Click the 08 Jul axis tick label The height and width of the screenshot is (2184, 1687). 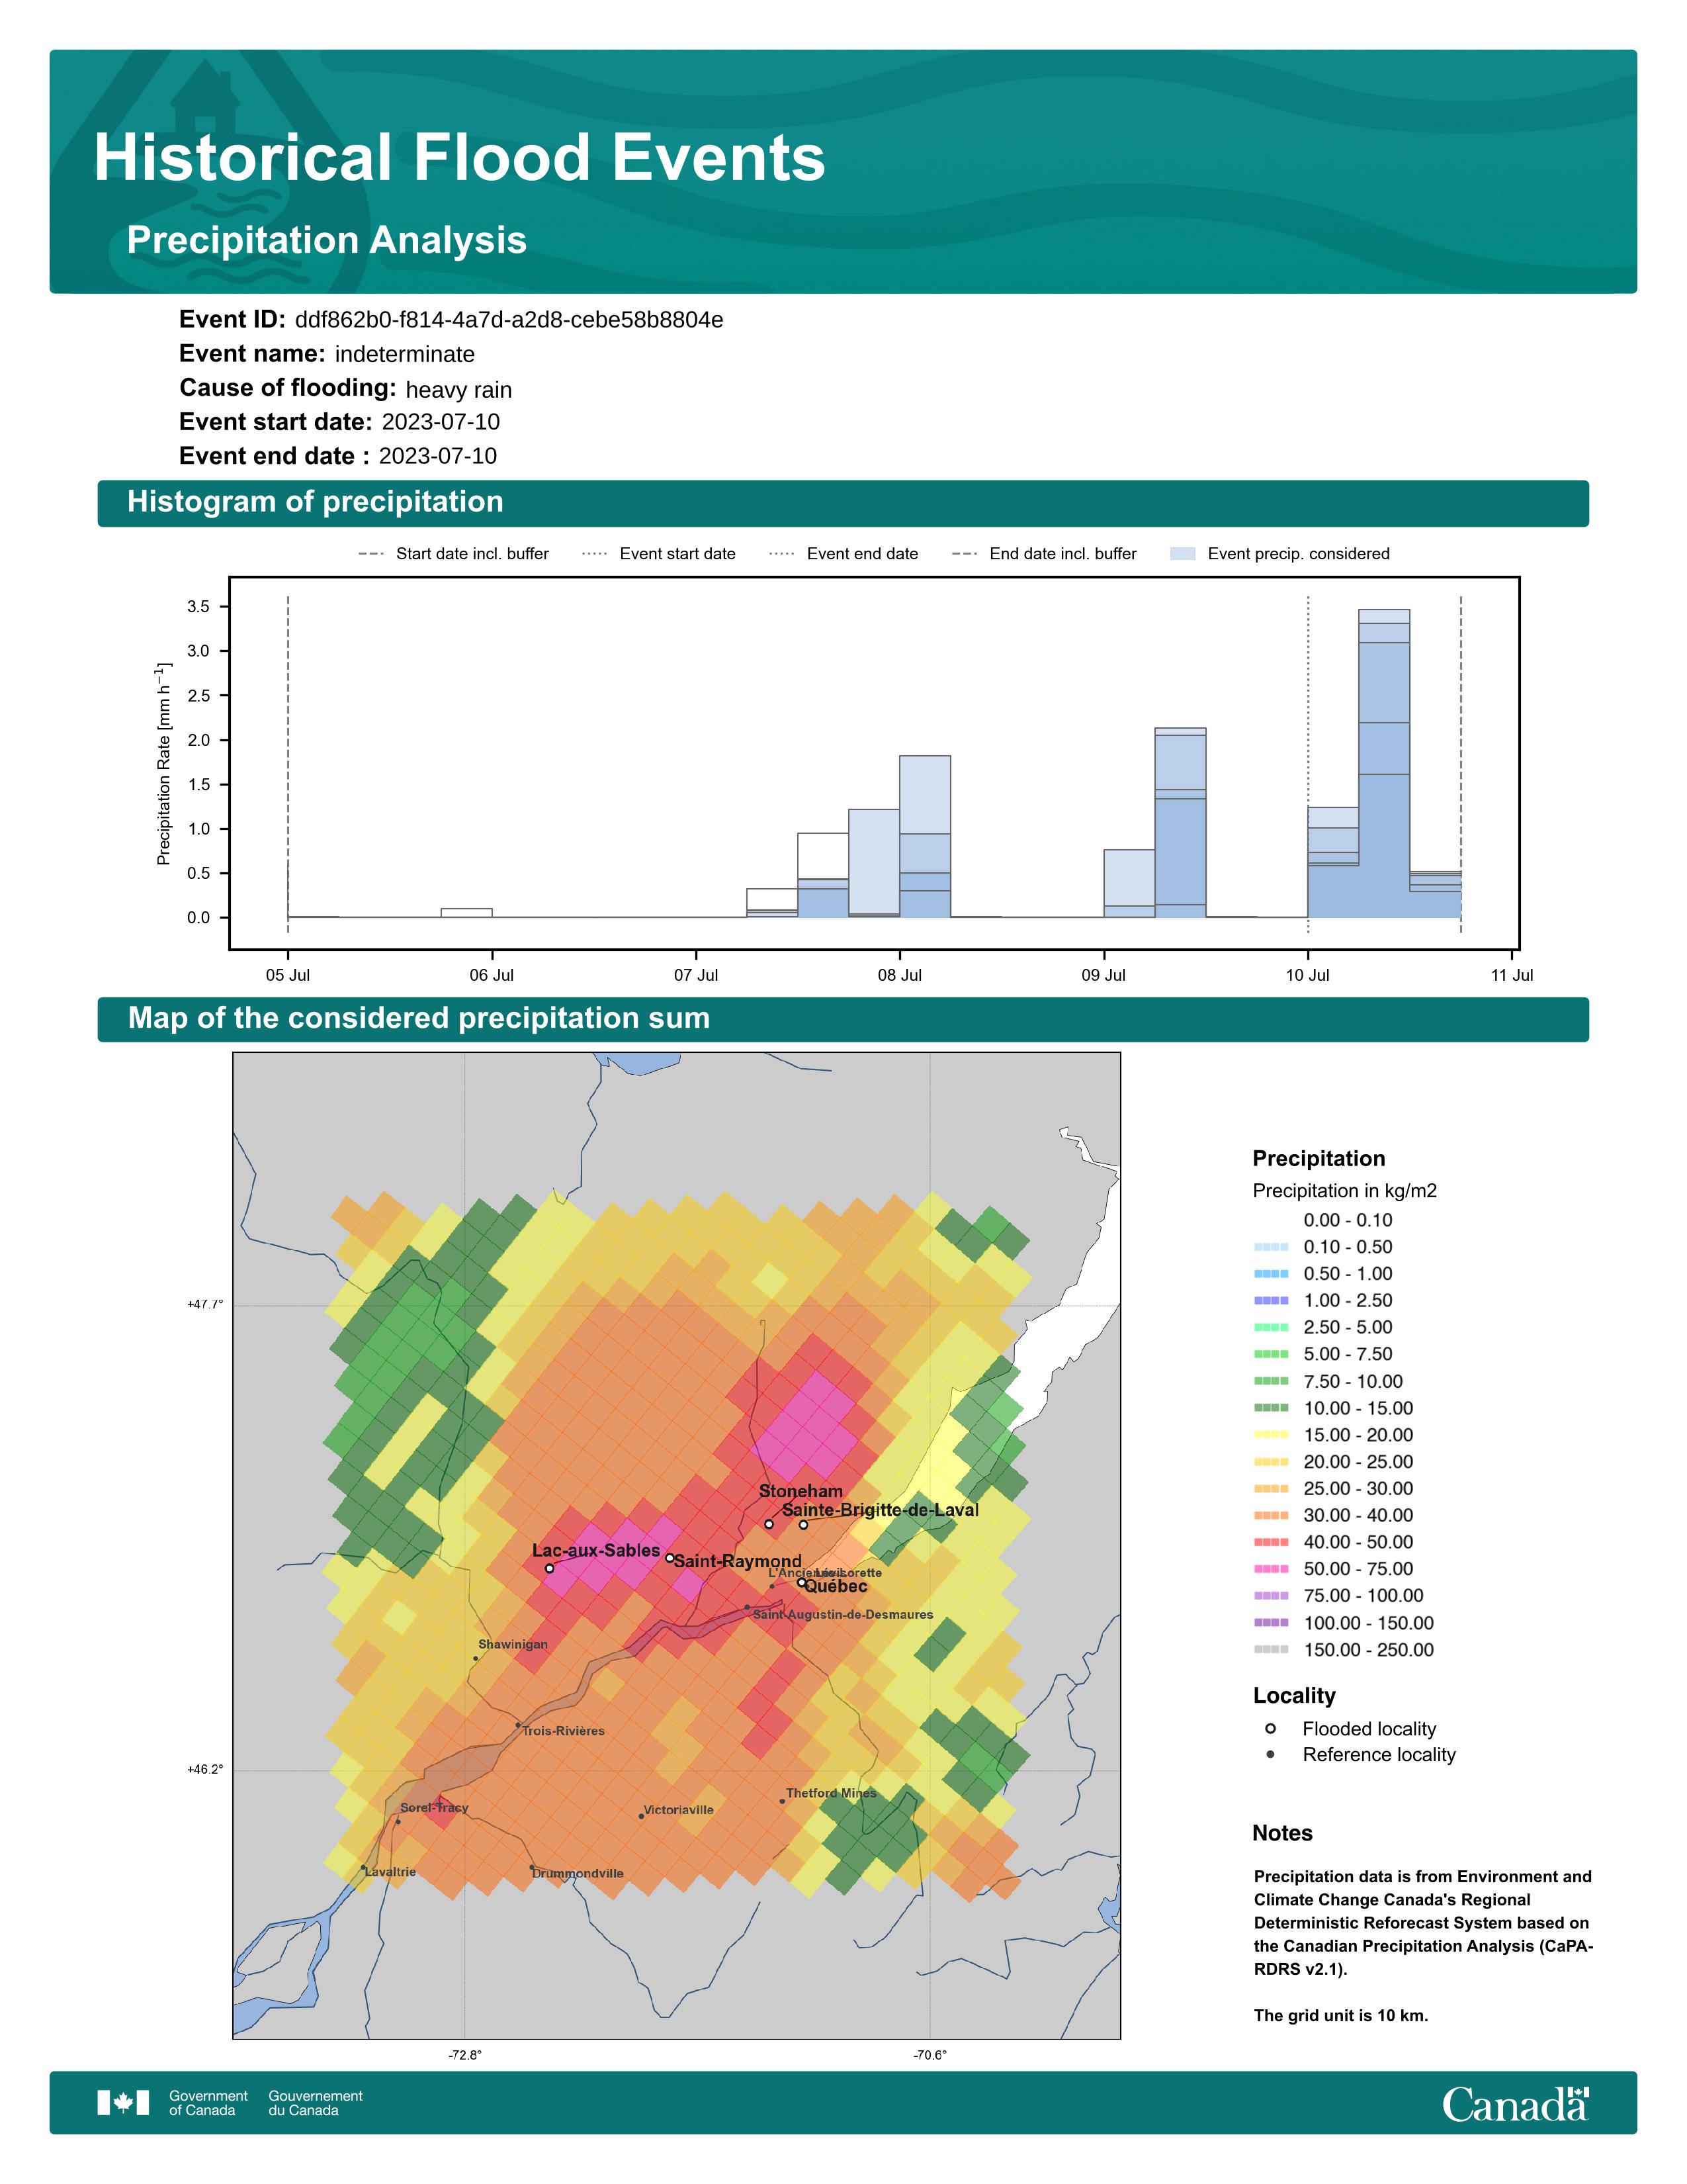(900, 975)
